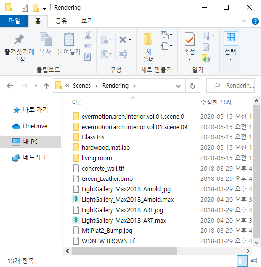Click the search magnifier icon
The width and height of the screenshot is (261, 267).
[217, 86]
